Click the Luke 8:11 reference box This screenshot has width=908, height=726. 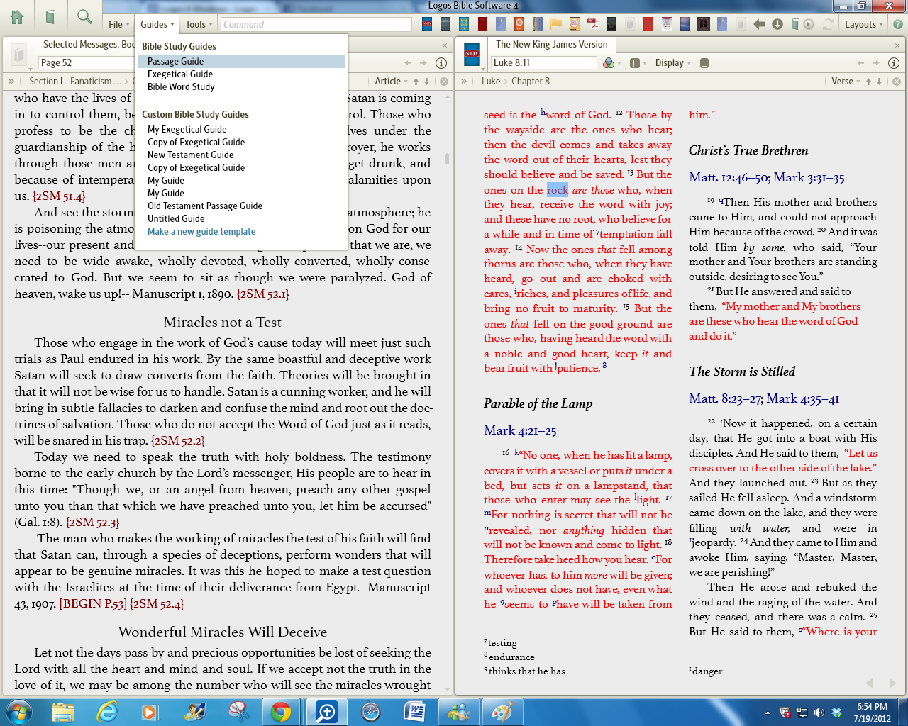click(544, 62)
